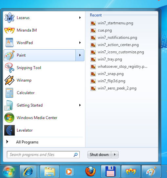Open recent file win7_action_center.png

[118, 45]
